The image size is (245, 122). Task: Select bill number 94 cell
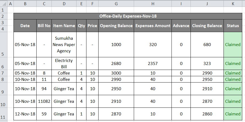coord(44,89)
